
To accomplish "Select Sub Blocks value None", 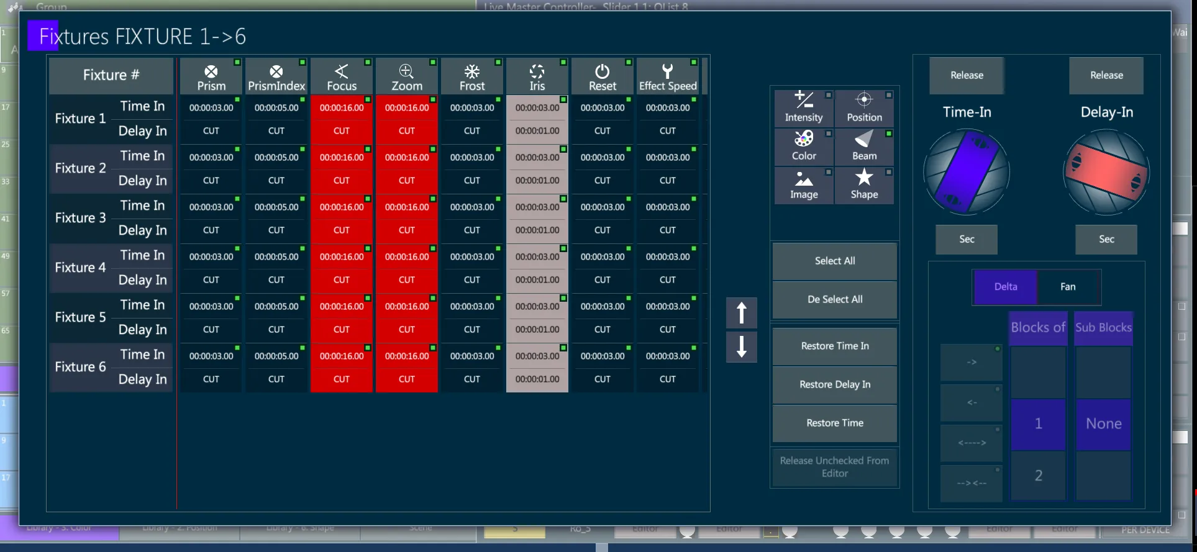I will [1103, 424].
